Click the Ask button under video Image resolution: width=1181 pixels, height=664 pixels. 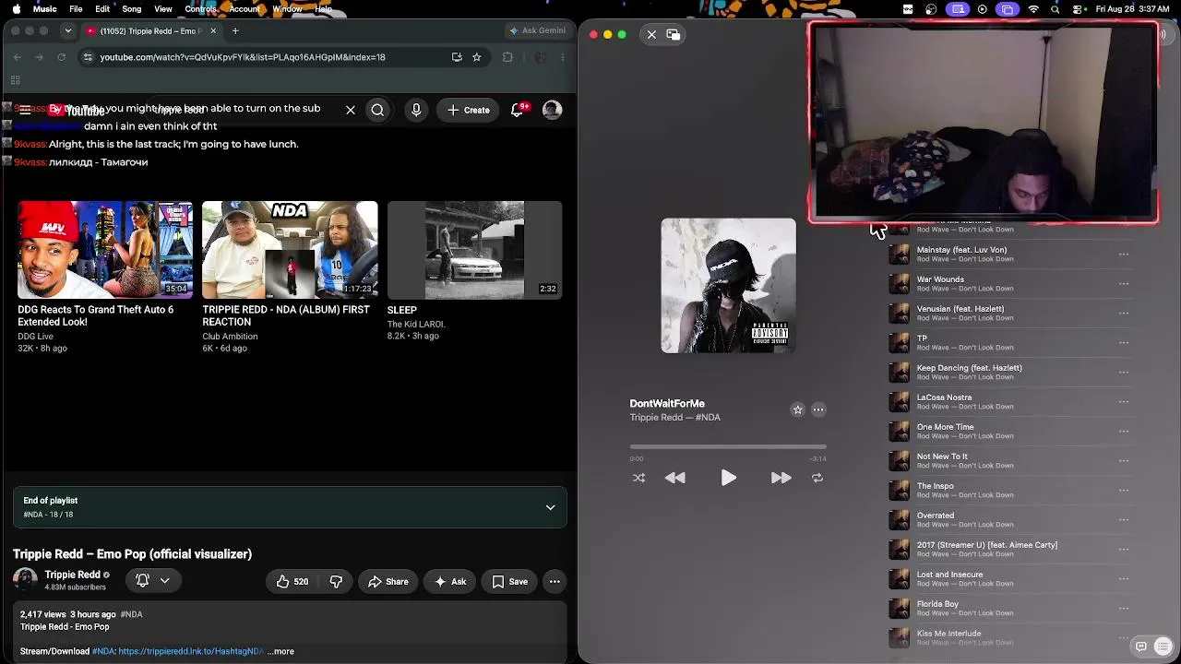450,581
